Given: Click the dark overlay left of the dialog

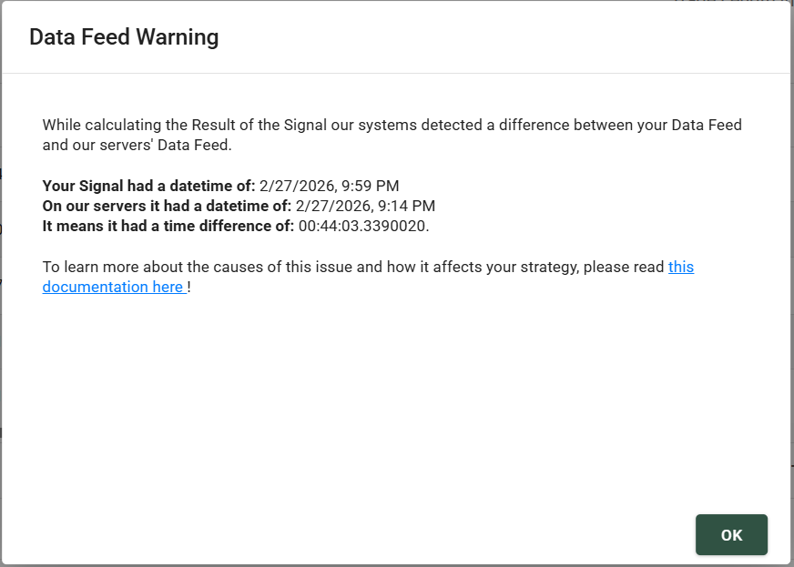Looking at the screenshot, I should [3, 273].
